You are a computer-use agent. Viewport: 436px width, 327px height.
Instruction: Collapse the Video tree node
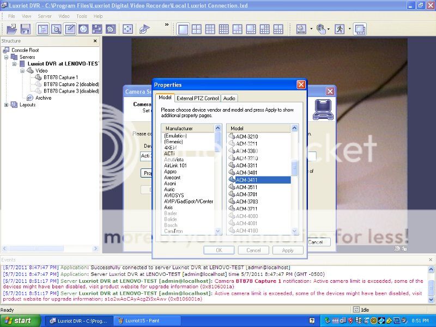22,70
